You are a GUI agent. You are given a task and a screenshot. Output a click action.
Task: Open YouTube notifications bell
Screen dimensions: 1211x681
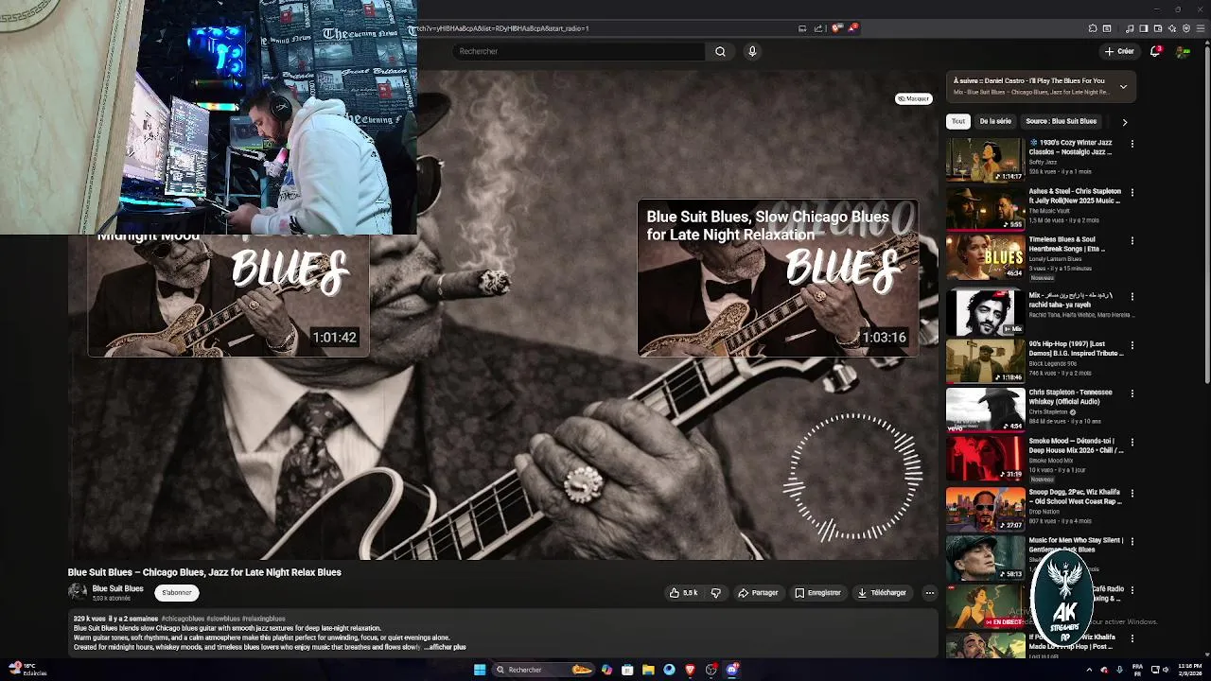pos(1155,51)
